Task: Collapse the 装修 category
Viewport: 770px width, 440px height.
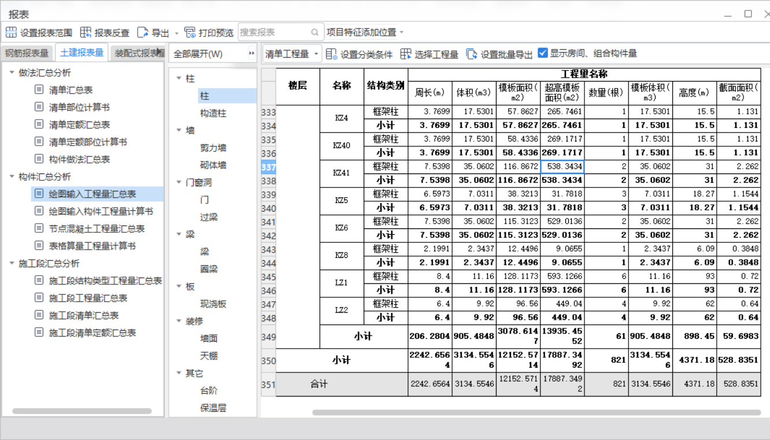Action: (179, 321)
